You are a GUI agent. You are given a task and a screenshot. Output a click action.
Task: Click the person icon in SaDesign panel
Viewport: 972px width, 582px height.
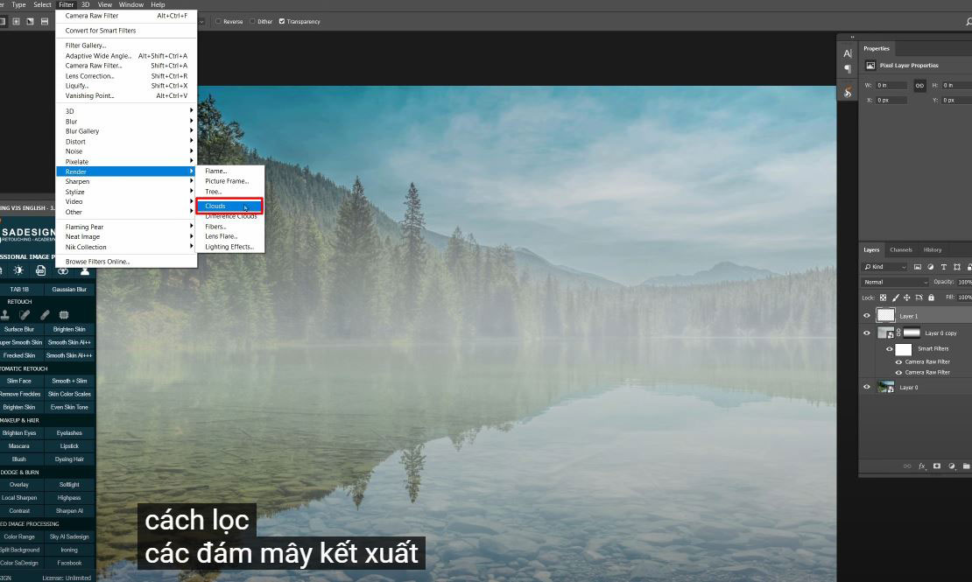click(85, 270)
